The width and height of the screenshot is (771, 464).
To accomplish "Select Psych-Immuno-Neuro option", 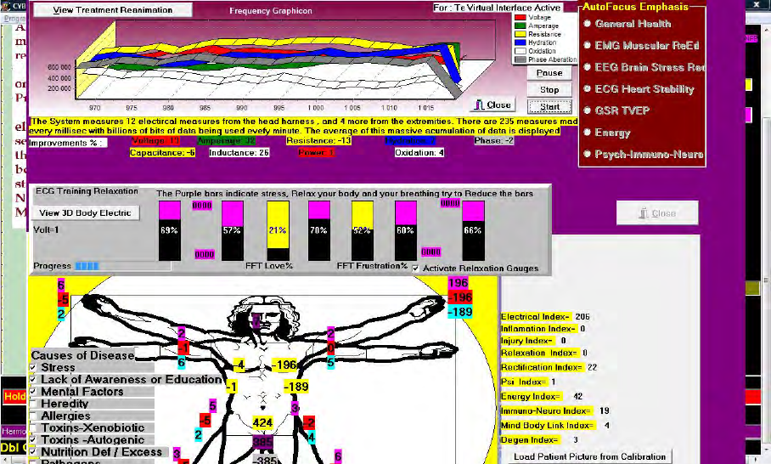I will coord(644,154).
